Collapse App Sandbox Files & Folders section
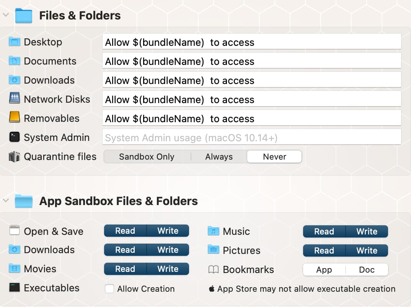The height and width of the screenshot is (307, 411). (5, 200)
